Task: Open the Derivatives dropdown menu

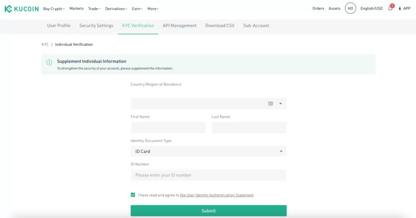Action: 116,9
